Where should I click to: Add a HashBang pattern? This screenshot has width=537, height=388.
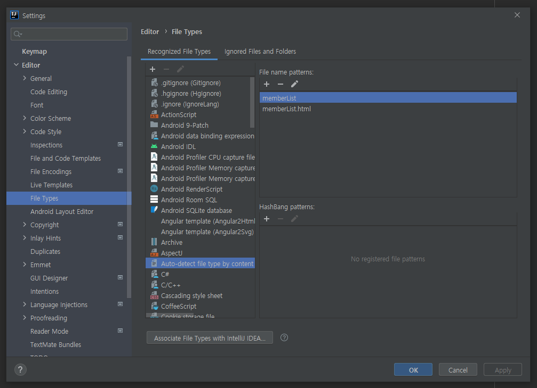pyautogui.click(x=267, y=219)
